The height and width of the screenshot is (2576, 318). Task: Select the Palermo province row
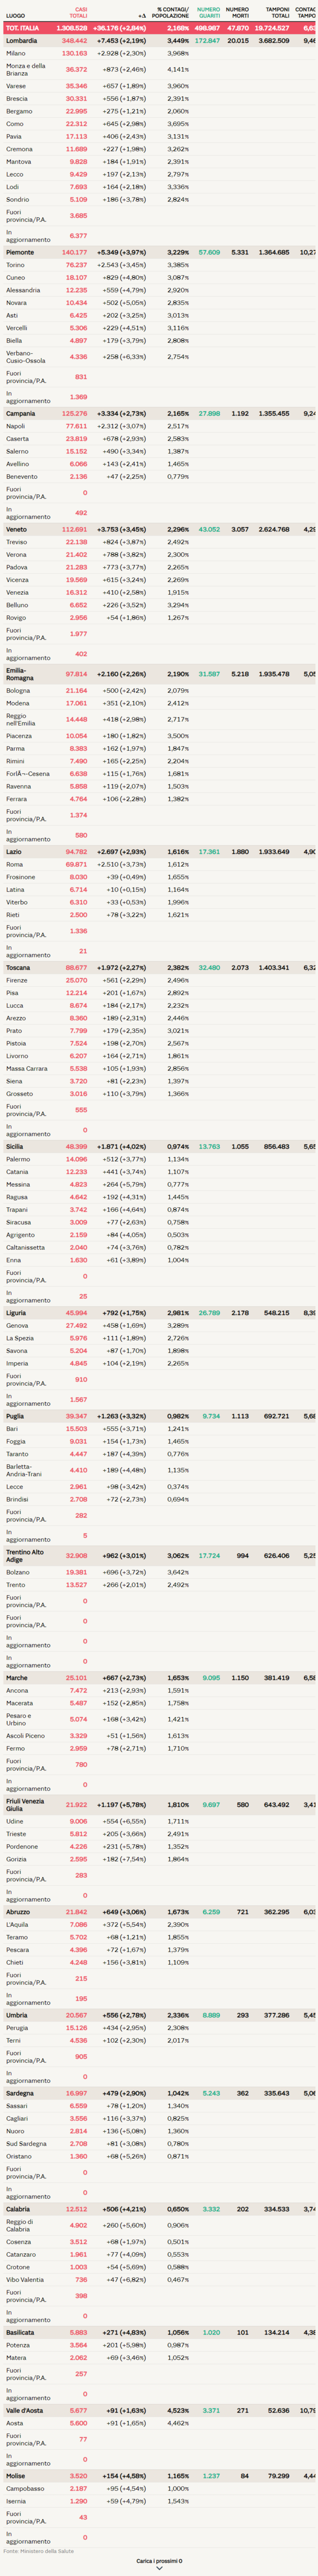coord(159,1159)
